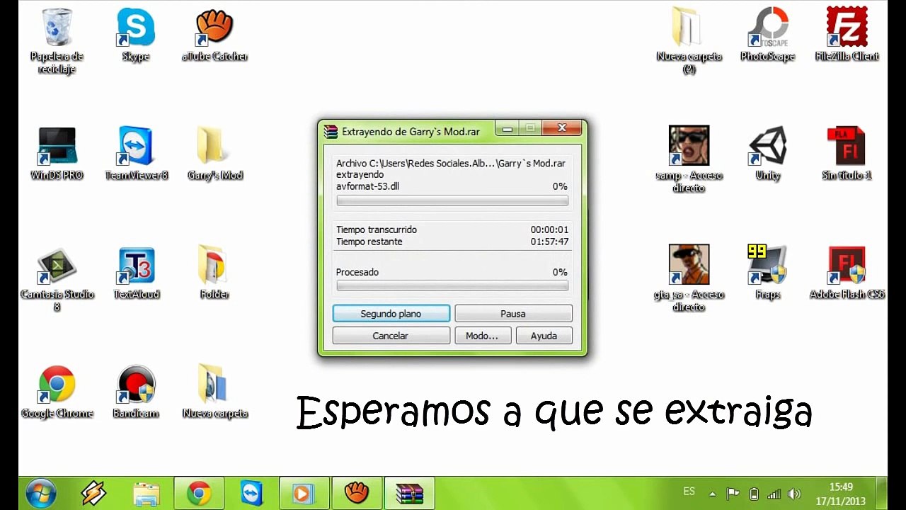Click the WinRAR icon in dialog title bar
Viewport: 906px width, 510px height.
point(331,131)
